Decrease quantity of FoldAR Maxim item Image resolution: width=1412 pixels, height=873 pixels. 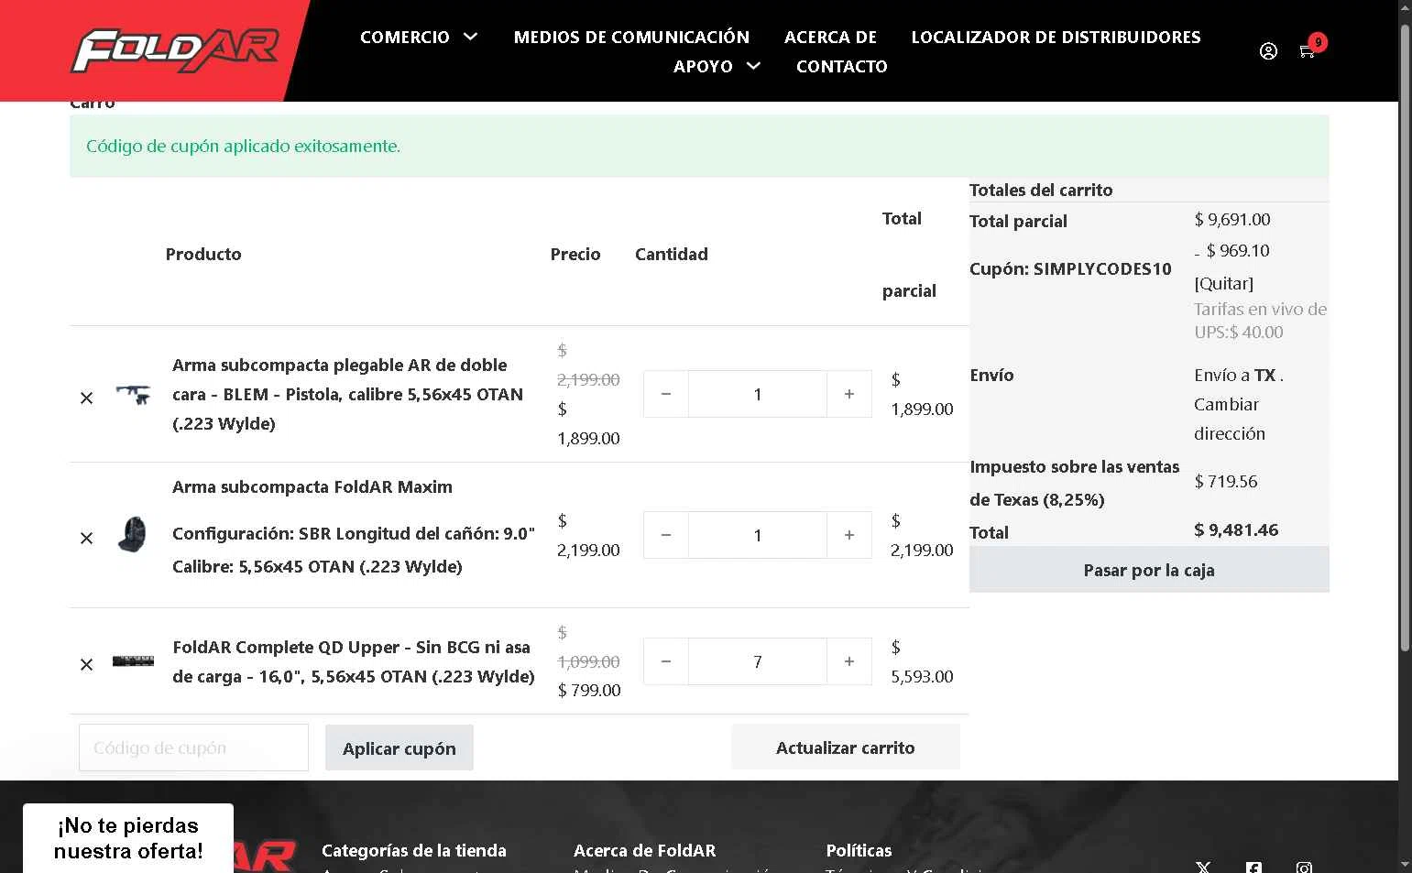point(666,535)
